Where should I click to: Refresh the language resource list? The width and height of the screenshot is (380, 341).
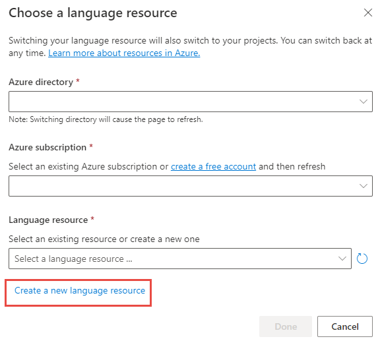point(362,259)
